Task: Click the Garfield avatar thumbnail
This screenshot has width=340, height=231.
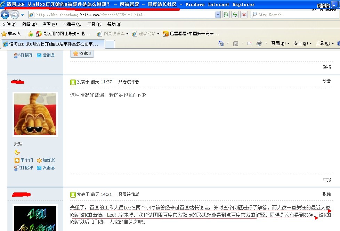Action: (x=35, y=114)
